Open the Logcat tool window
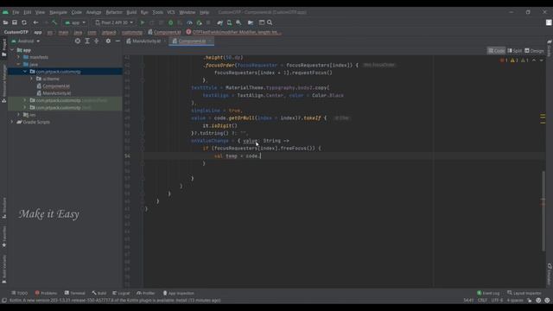The image size is (553, 311). tap(121, 293)
